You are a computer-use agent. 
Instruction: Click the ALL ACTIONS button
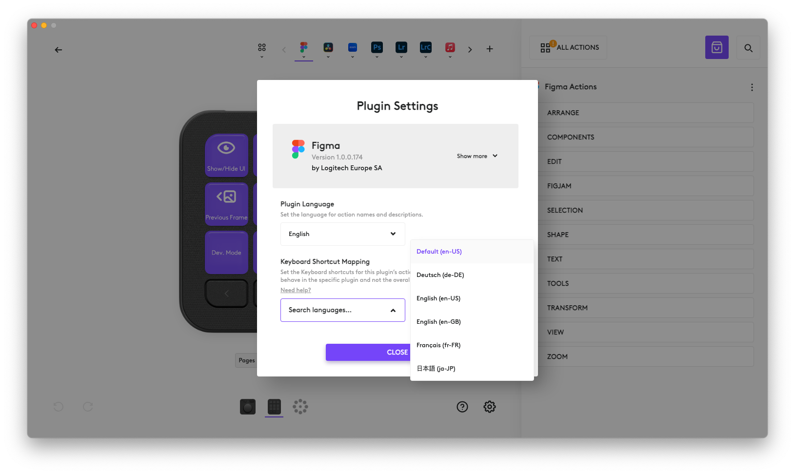click(569, 47)
